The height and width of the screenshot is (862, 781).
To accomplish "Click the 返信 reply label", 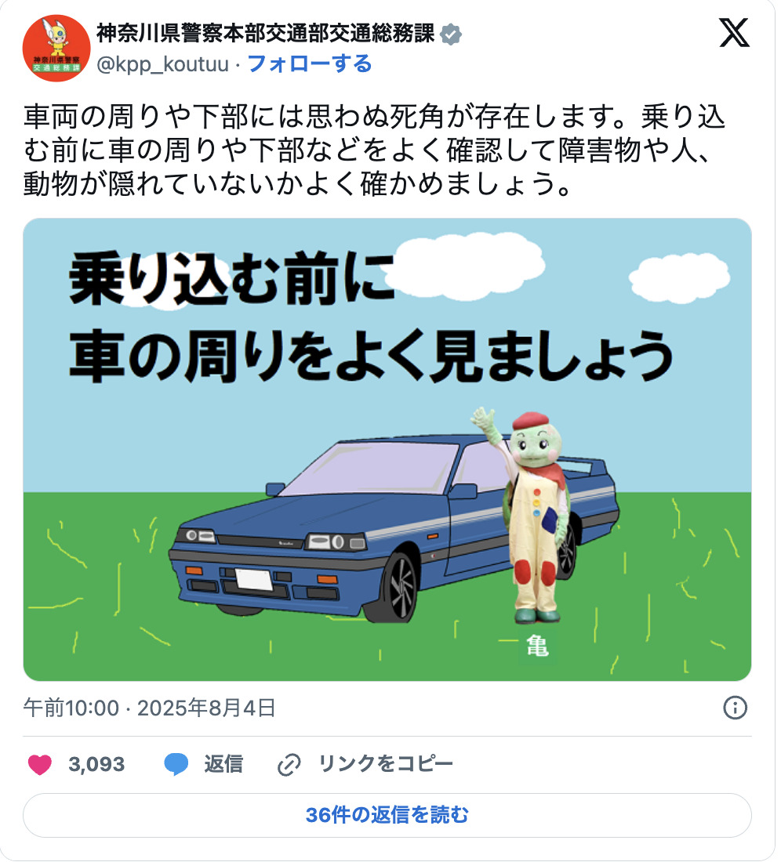I will coord(223,764).
